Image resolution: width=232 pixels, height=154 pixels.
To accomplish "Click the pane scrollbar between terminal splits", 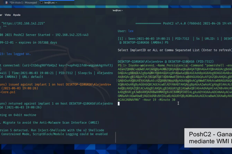I will click(115, 137).
